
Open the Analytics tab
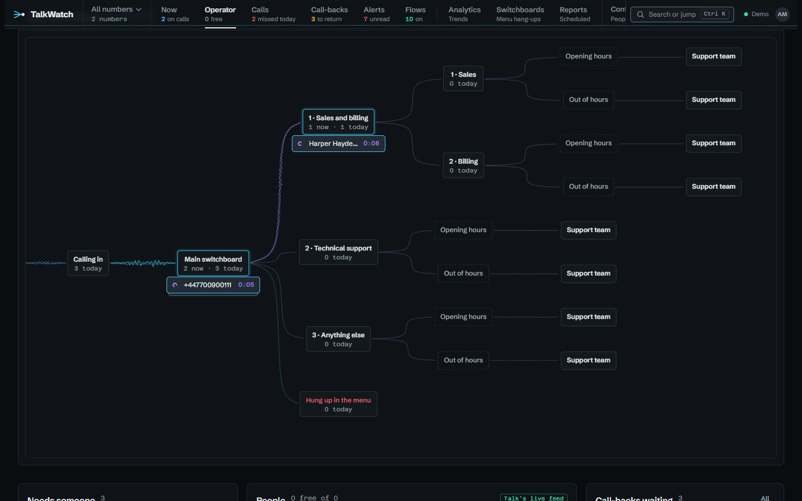coord(464,14)
